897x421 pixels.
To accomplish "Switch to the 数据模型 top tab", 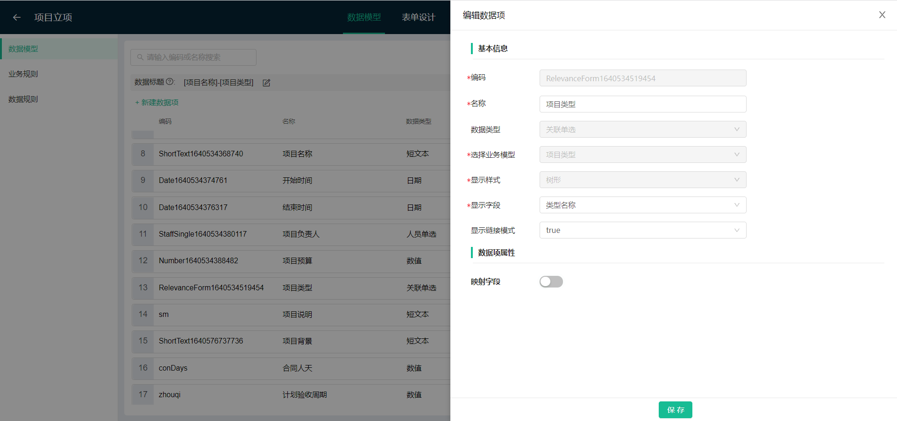I will point(364,17).
